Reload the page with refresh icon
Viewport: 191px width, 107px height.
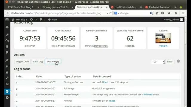110,13
